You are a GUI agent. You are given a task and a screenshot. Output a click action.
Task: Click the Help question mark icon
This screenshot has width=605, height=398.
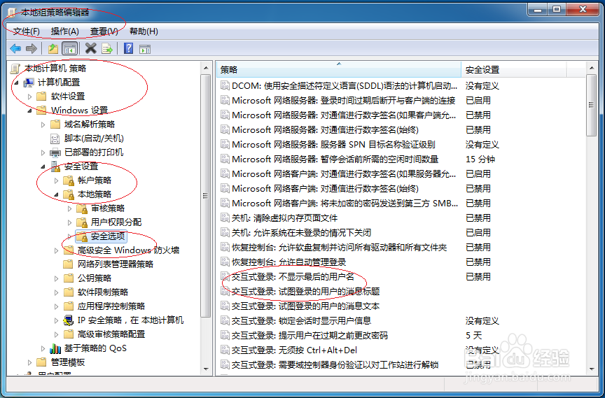pos(128,48)
